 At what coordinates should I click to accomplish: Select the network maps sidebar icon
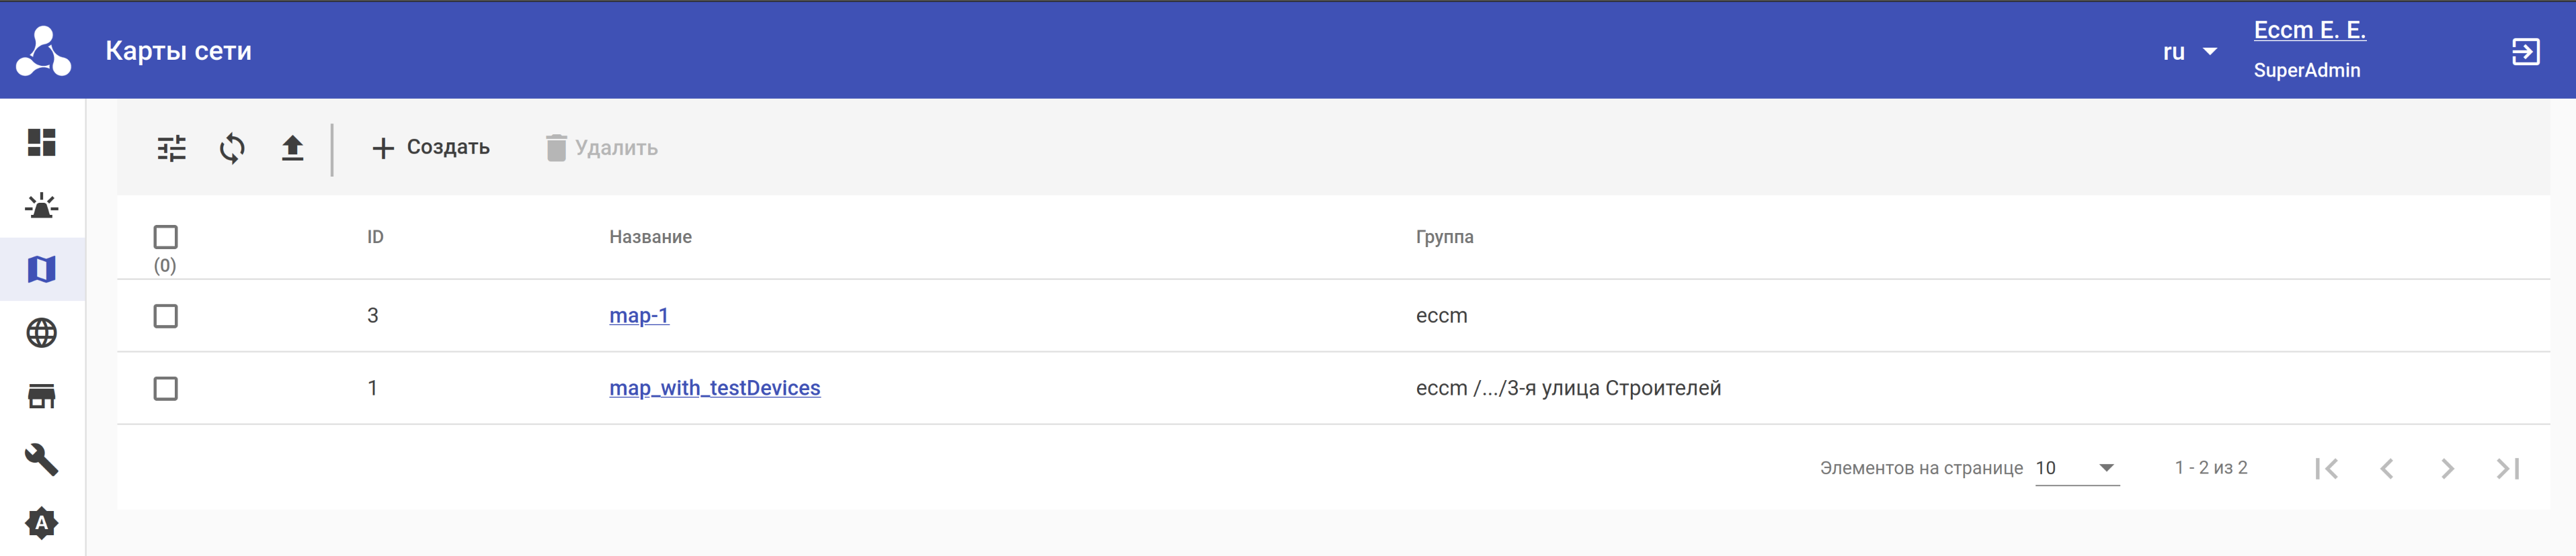click(41, 269)
